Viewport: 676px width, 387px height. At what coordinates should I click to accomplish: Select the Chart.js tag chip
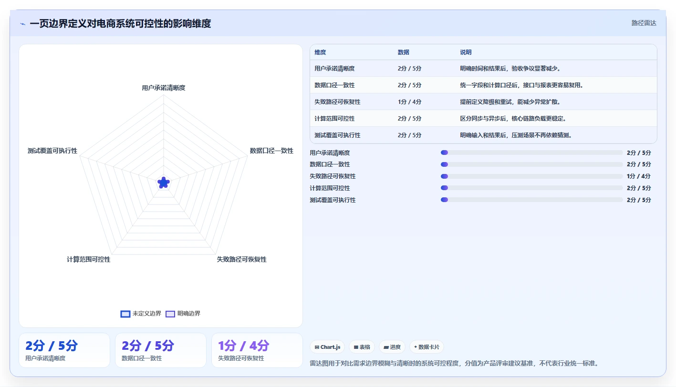pyautogui.click(x=327, y=347)
